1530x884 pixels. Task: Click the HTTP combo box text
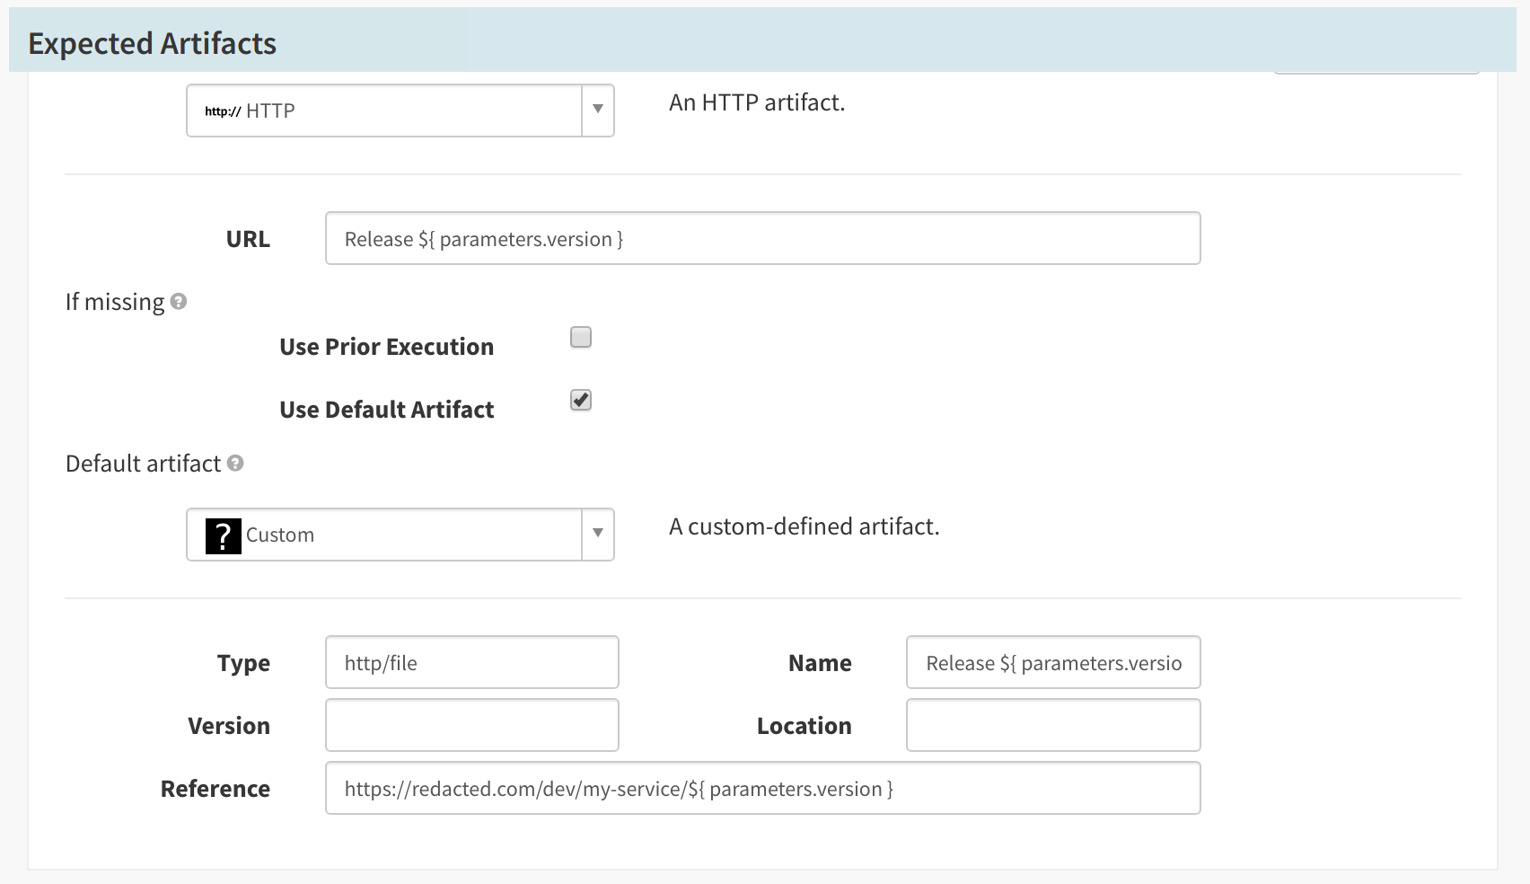pyautogui.click(x=270, y=110)
